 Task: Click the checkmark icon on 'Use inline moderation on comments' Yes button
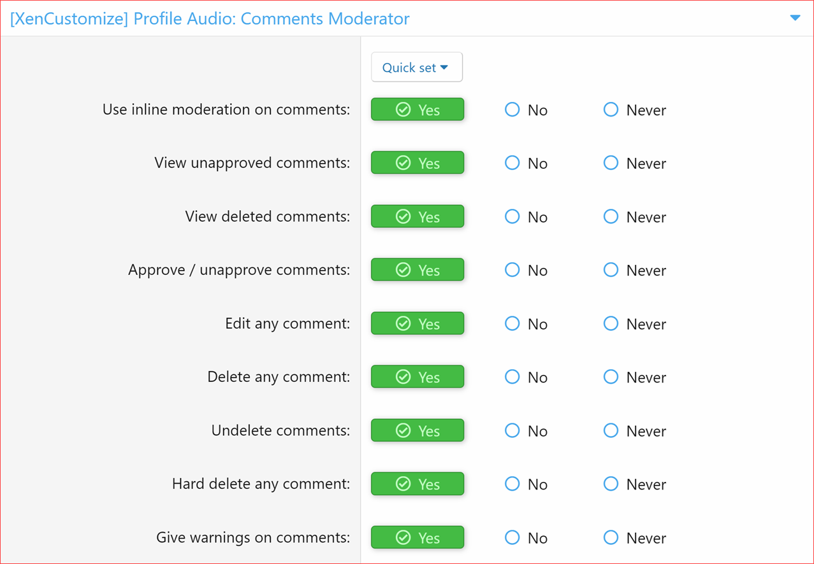[403, 109]
